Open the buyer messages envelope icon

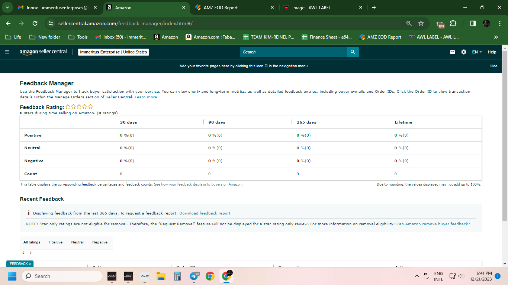(453, 52)
